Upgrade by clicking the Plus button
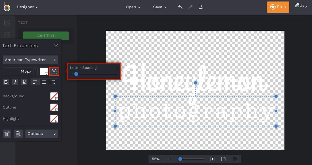 tap(278, 7)
